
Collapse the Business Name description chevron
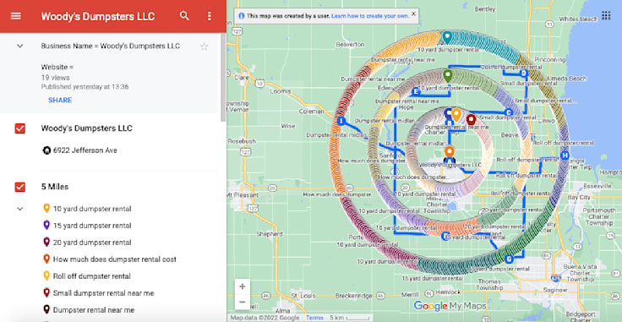tap(19, 46)
